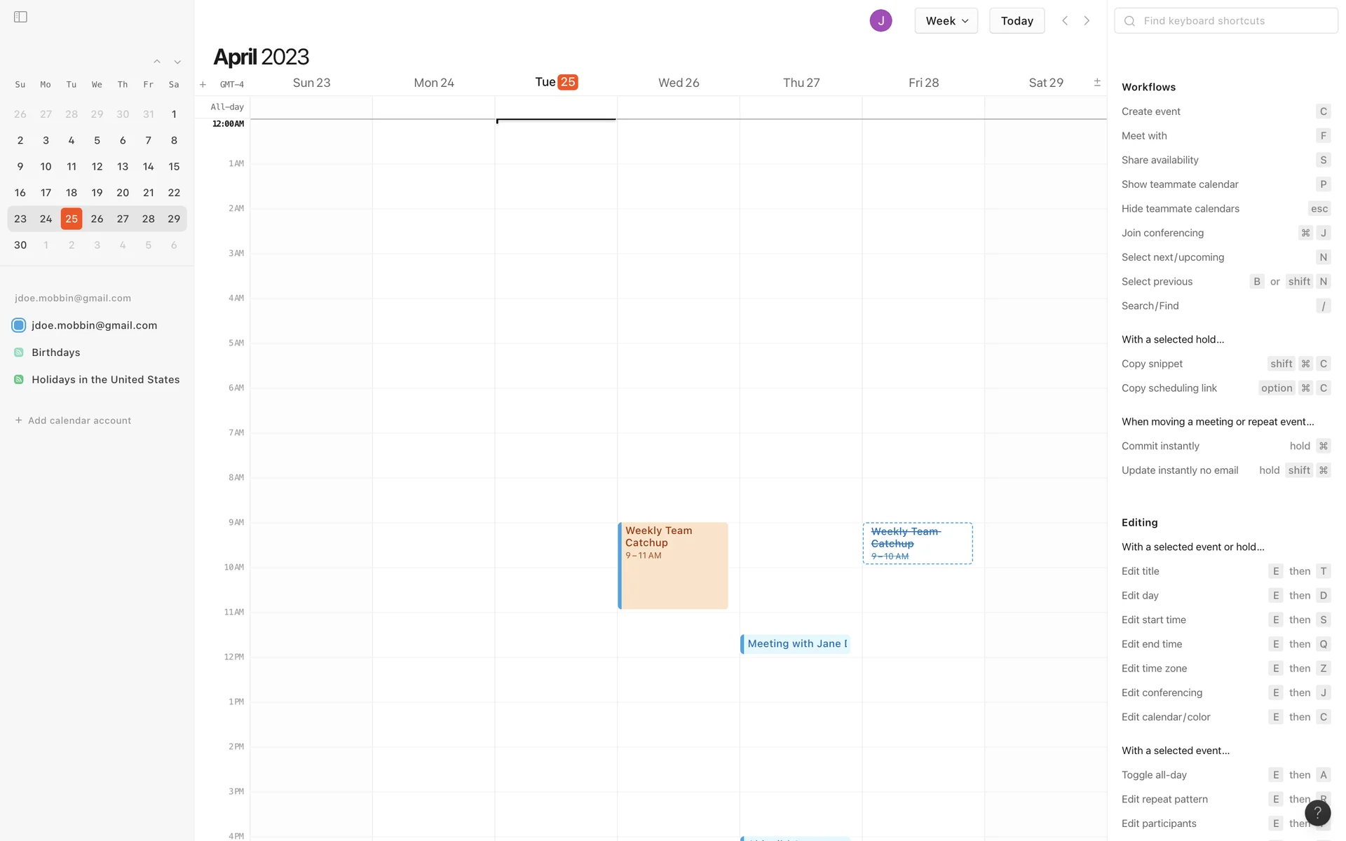Open the Week view dropdown
The height and width of the screenshot is (841, 1346).
[946, 21]
